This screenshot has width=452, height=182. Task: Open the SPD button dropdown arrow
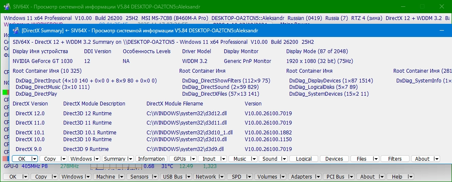click(x=249, y=176)
